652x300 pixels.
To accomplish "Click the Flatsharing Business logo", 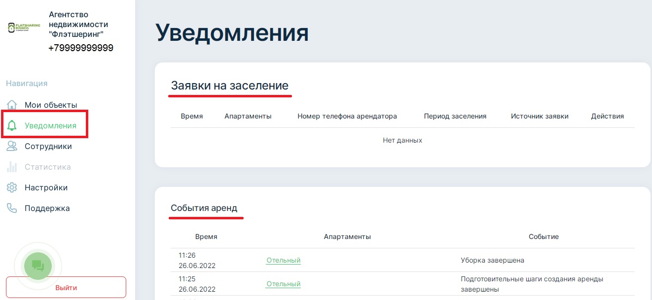I will (x=24, y=27).
